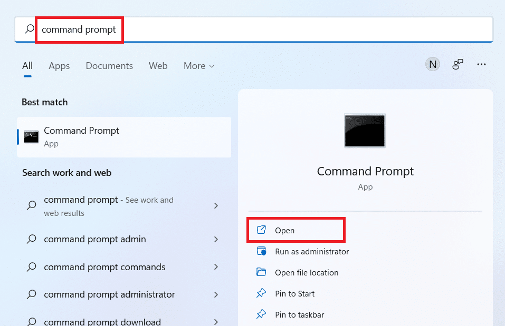Expand arrow next to 'command prompt download'

[x=216, y=321]
